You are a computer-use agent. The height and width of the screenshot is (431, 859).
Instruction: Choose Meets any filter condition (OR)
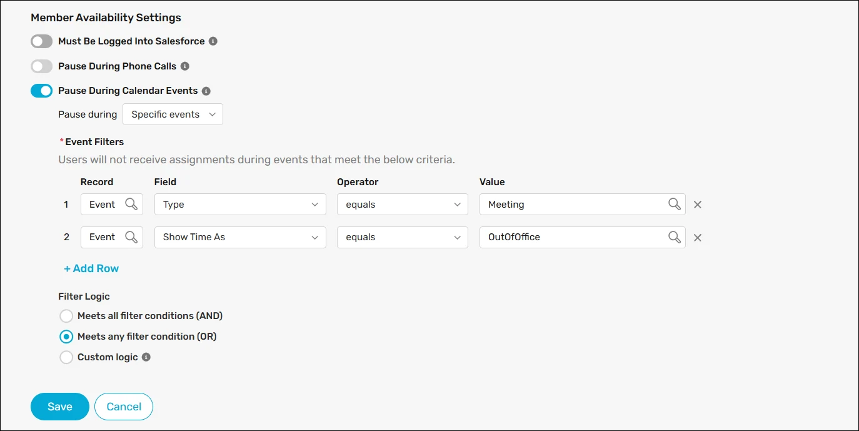point(66,337)
